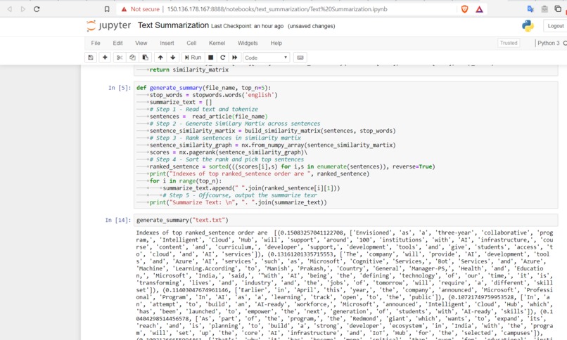
Task: Click the Jupyter logo
Action: click(109, 25)
